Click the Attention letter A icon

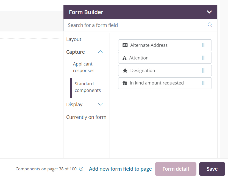pos(124,58)
